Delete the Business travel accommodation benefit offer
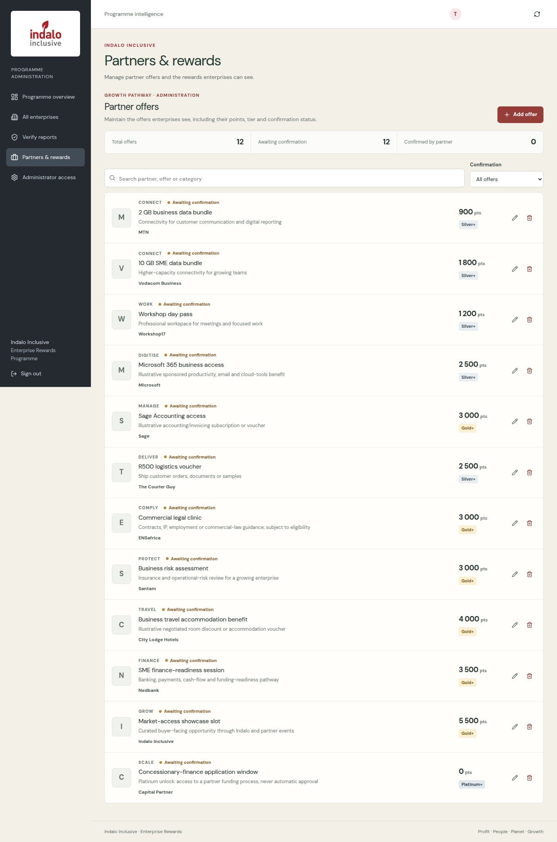 [x=530, y=625]
